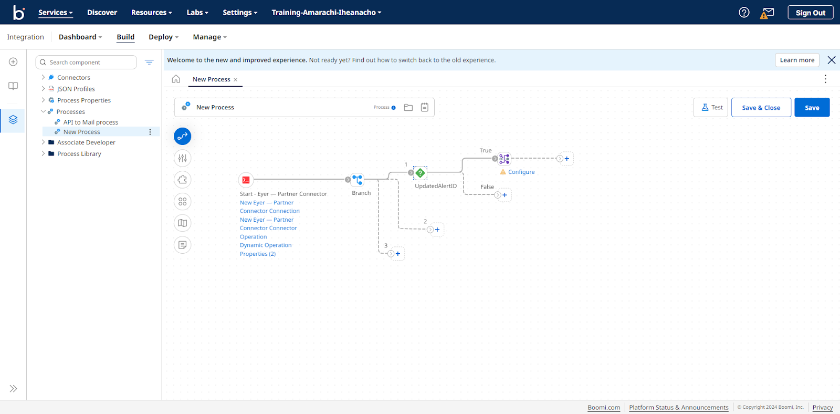Screen dimensions: 840x414
Task: Select the purple Configure shape on True path
Action: click(x=505, y=159)
